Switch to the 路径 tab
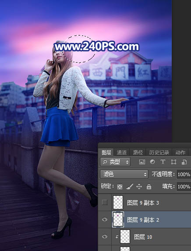 pos(138,152)
